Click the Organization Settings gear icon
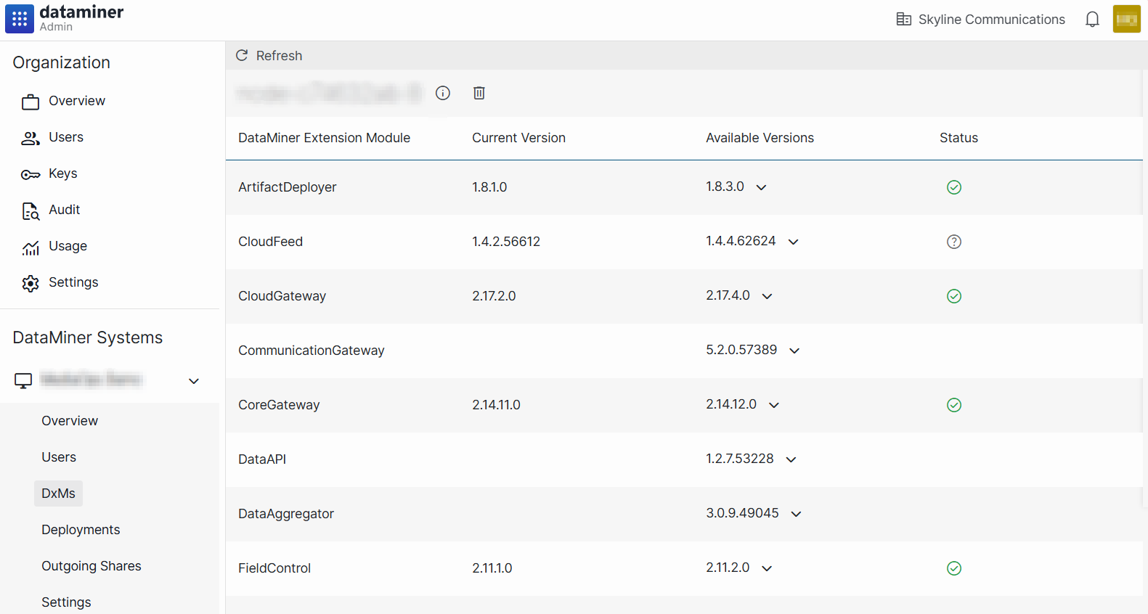This screenshot has height=614, width=1148. click(30, 283)
